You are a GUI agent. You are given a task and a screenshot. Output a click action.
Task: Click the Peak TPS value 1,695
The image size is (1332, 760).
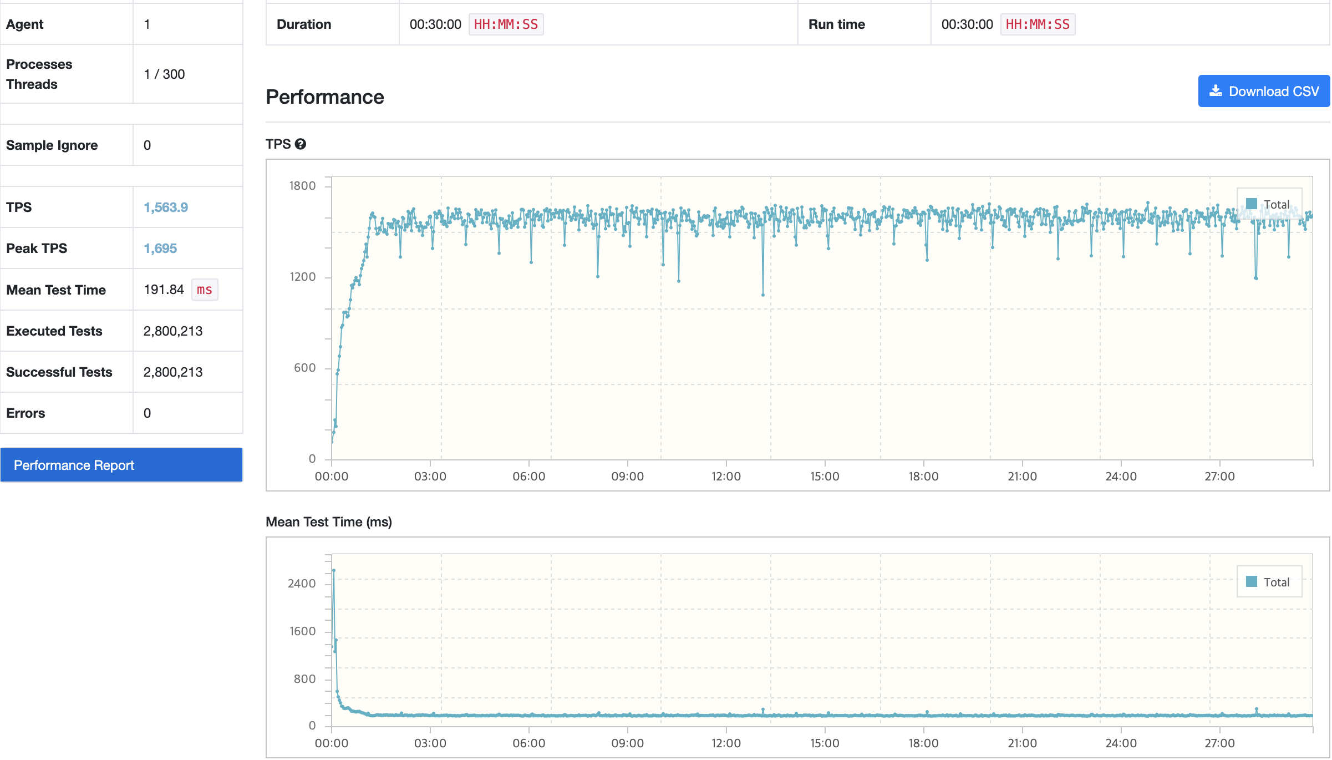(160, 248)
